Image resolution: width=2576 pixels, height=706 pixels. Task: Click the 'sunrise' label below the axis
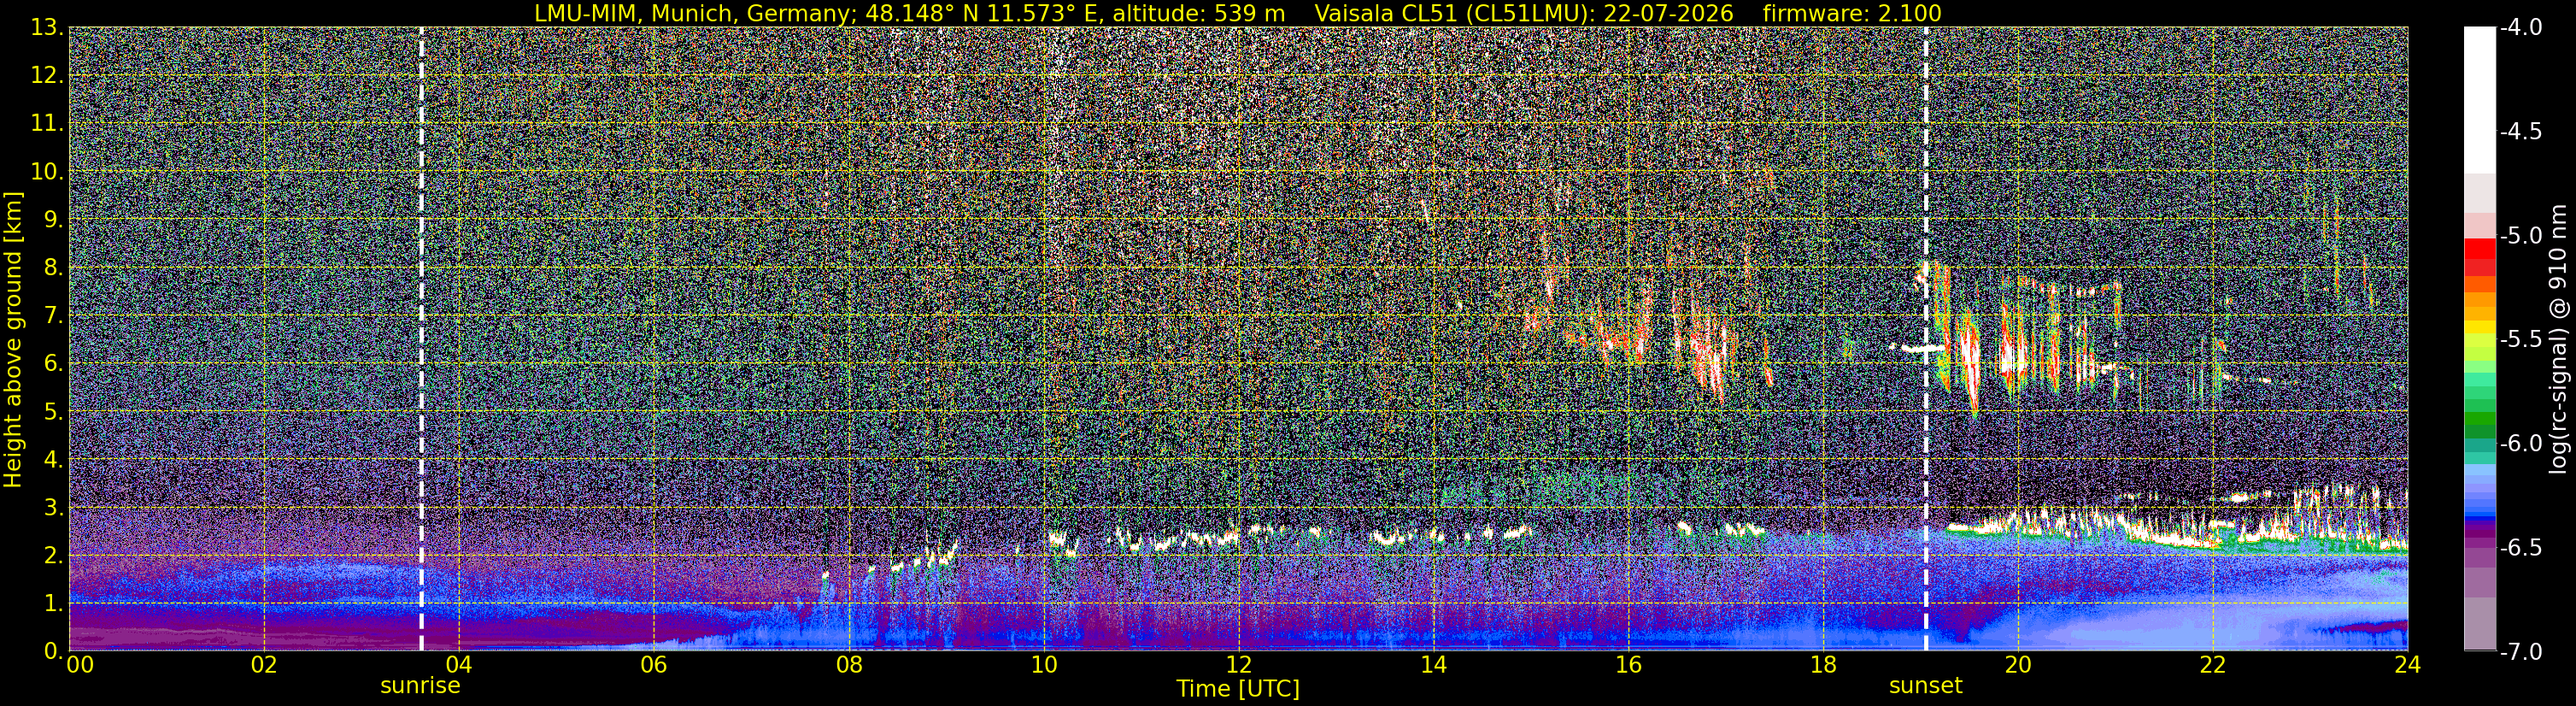click(x=420, y=686)
